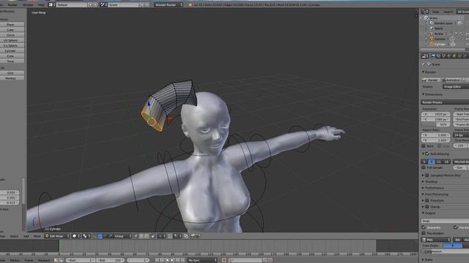Viewport: 469px width, 263px height.
Task: Click the OpenGL render active viewport icon
Action: coord(192,236)
